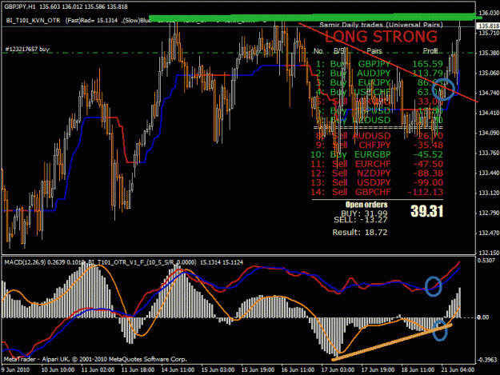Click the 132.150 price axis label
This screenshot has width=500, height=375.
point(489,253)
